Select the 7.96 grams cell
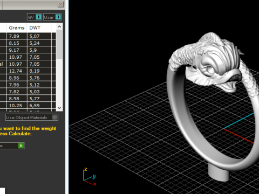This screenshot has width=259, height=194. click(x=17, y=85)
